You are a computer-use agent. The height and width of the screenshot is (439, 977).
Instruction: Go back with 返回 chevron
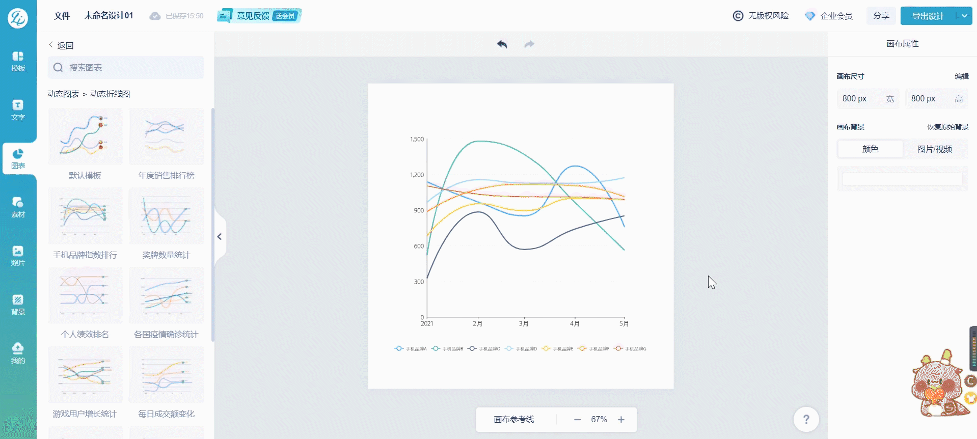point(51,45)
